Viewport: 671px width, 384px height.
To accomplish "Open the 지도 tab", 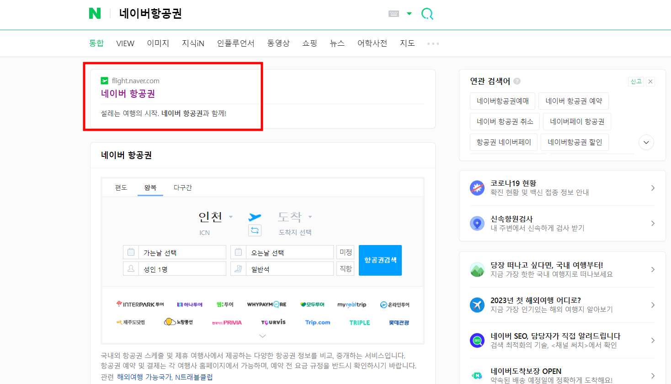I will coord(407,43).
